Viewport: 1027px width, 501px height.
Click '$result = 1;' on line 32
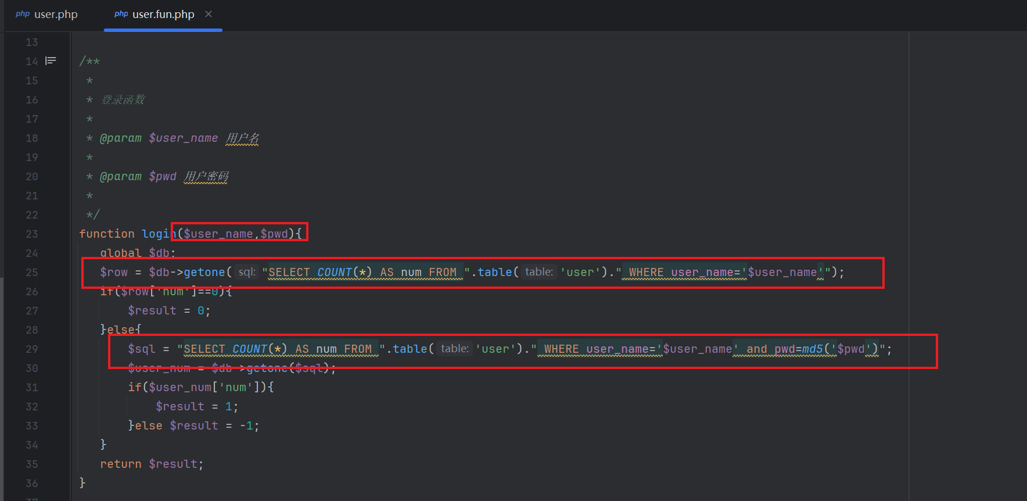pyautogui.click(x=197, y=406)
